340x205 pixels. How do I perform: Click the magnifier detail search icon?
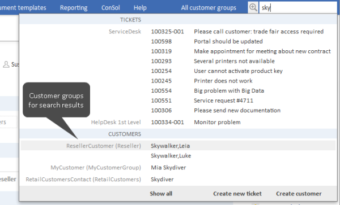pyautogui.click(x=253, y=7)
